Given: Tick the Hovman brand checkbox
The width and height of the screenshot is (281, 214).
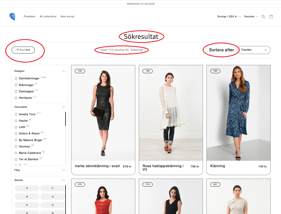Looking at the screenshot, I should click(16, 146).
